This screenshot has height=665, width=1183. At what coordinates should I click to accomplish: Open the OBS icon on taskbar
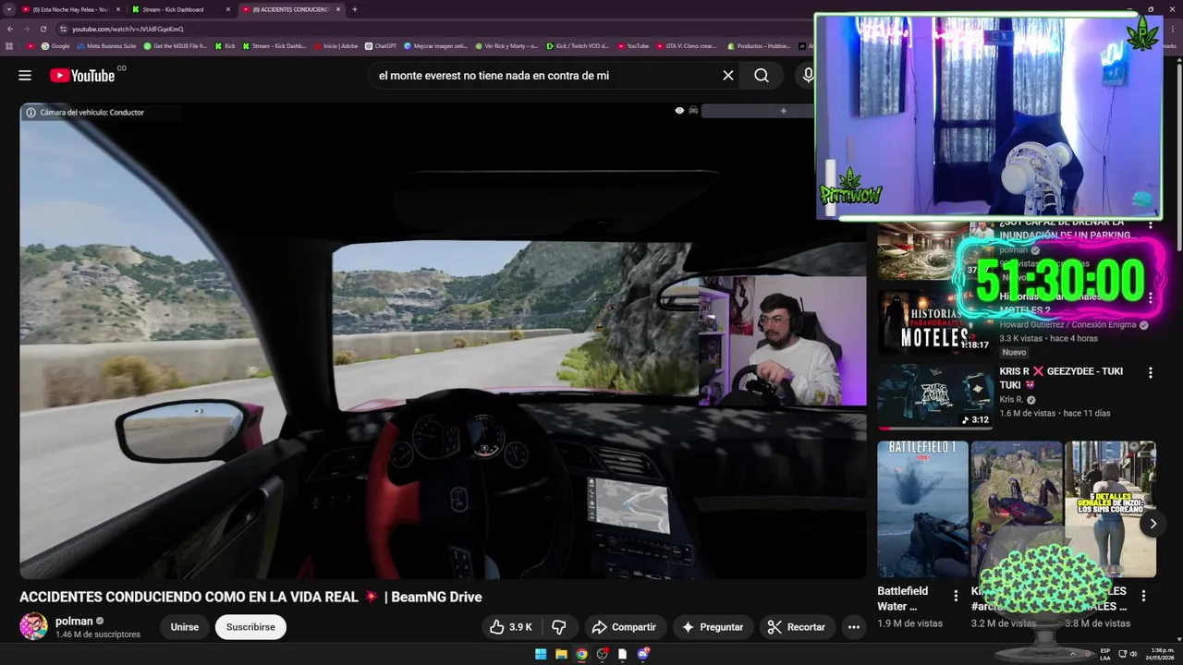pyautogui.click(x=603, y=654)
